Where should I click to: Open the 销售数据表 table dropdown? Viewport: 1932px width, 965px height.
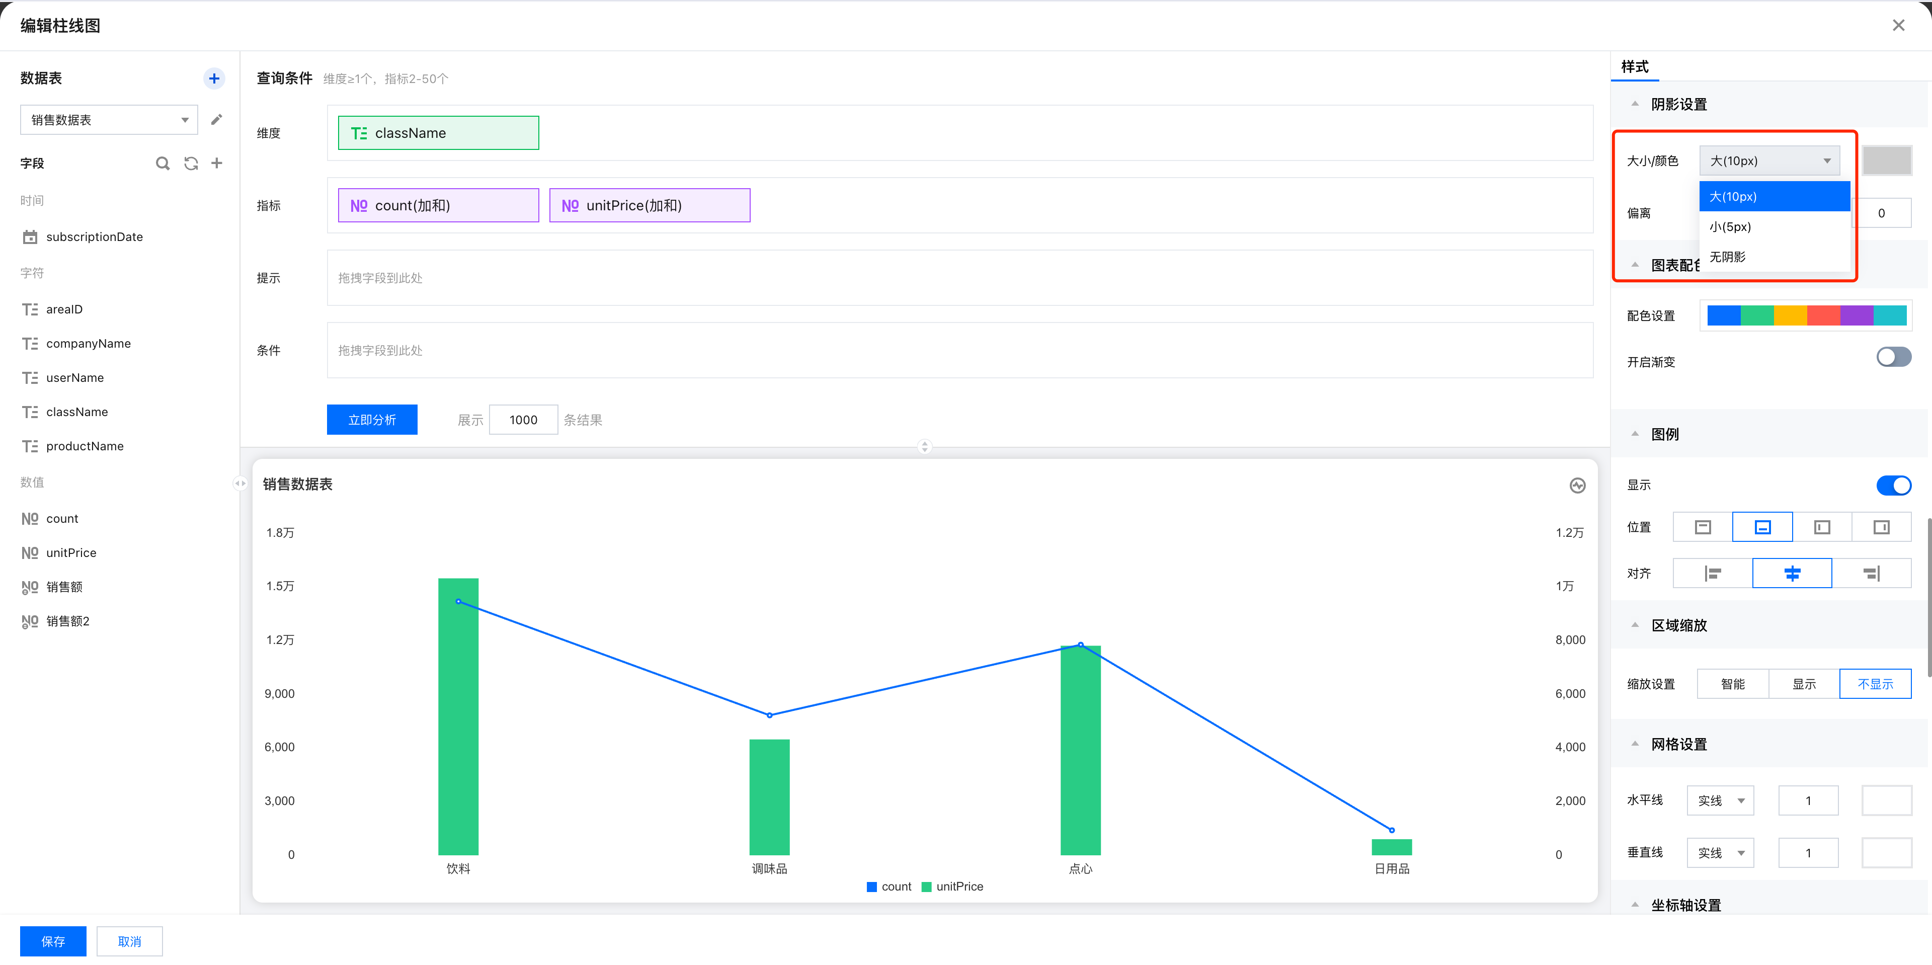pos(109,120)
